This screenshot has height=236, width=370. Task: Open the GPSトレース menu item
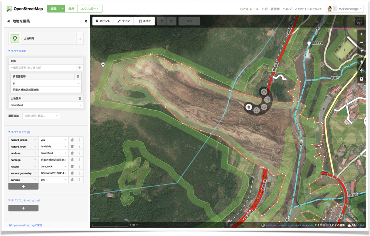249,9
